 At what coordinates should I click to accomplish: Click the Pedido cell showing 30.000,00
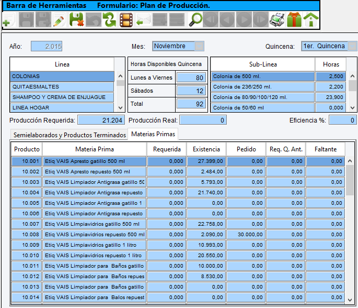[246, 235]
